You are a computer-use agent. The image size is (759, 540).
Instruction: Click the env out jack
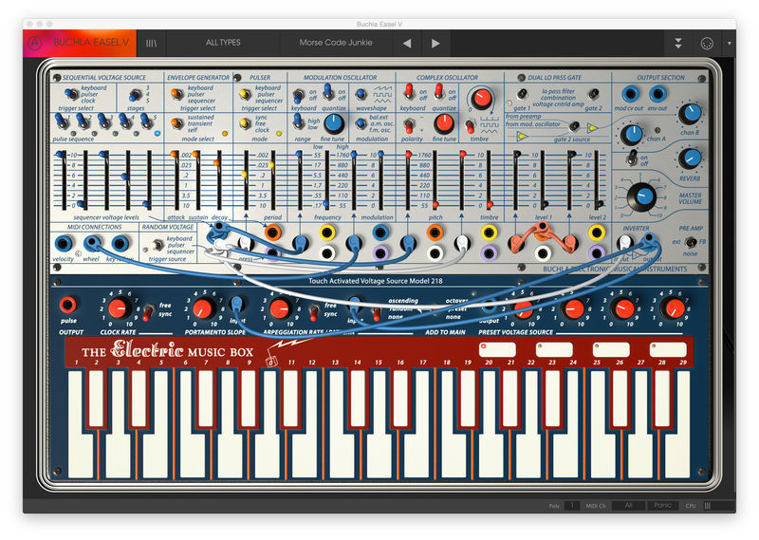point(657,94)
